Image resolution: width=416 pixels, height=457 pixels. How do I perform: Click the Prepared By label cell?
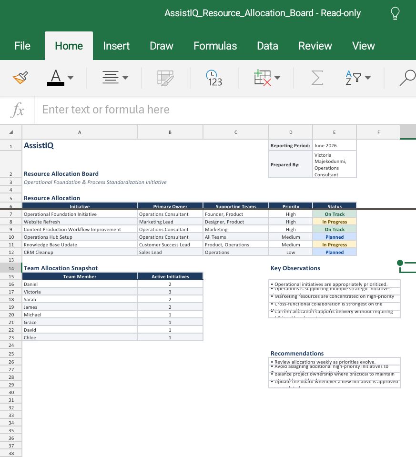pyautogui.click(x=291, y=164)
